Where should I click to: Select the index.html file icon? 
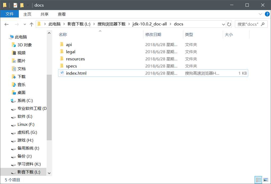(x=62, y=73)
